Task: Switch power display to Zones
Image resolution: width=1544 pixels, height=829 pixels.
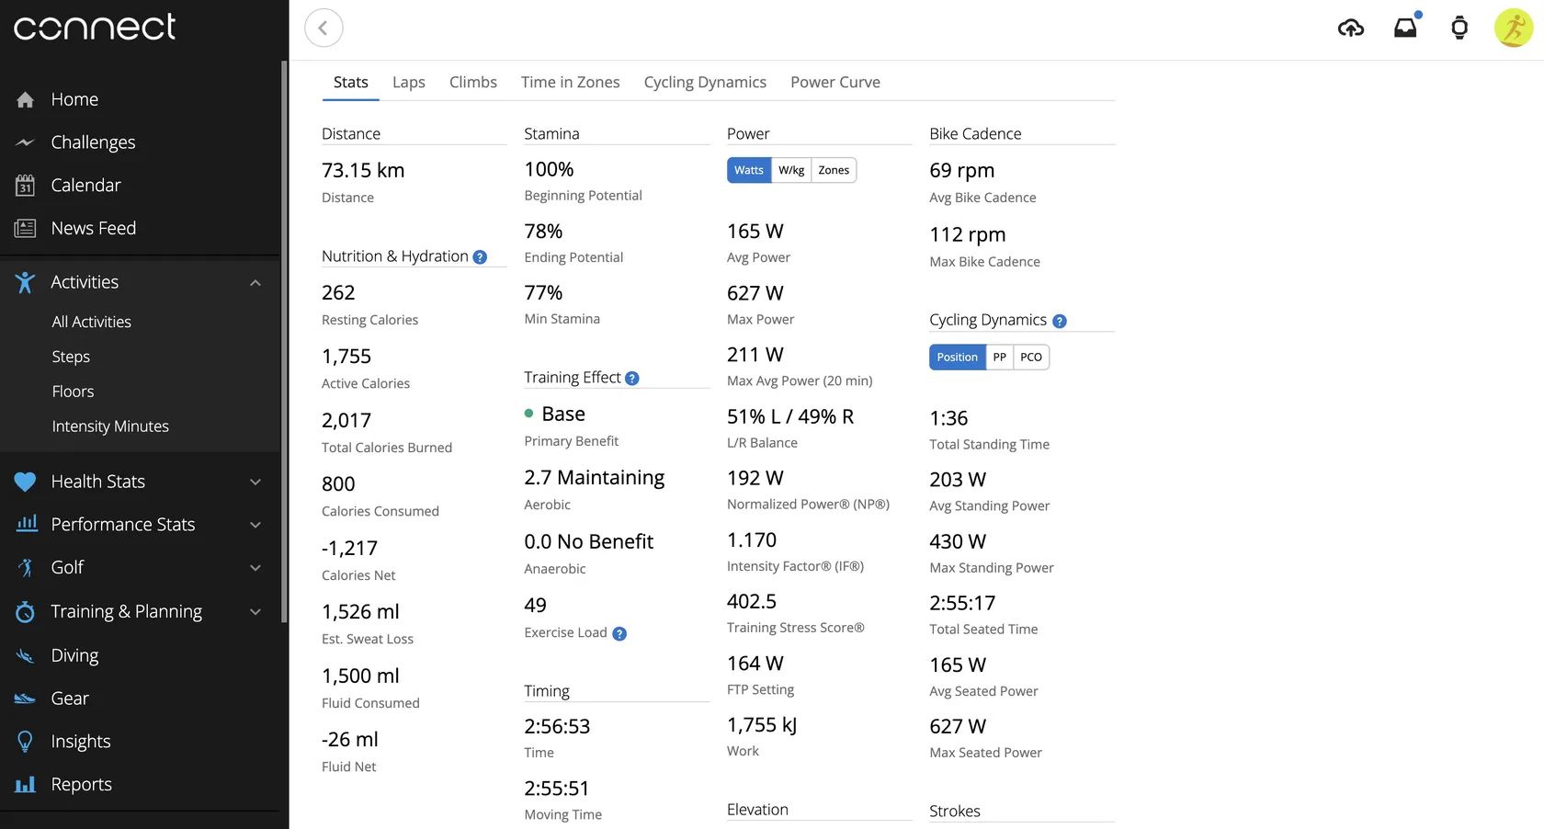Action: (x=834, y=170)
